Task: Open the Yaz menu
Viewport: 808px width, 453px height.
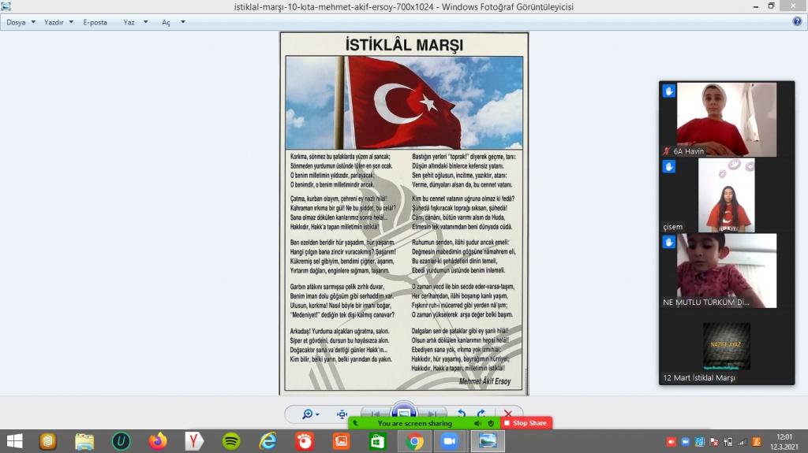Action: [134, 22]
